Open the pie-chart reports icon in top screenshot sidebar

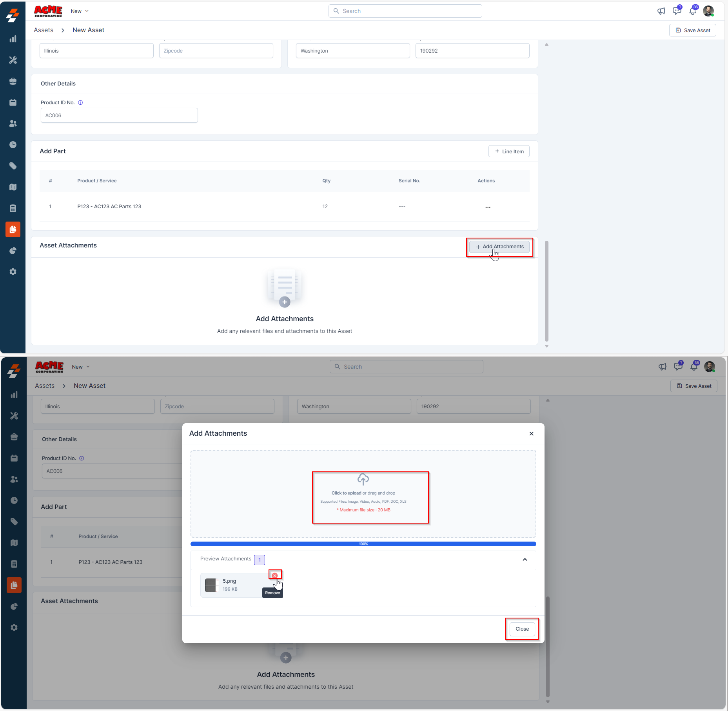13,251
